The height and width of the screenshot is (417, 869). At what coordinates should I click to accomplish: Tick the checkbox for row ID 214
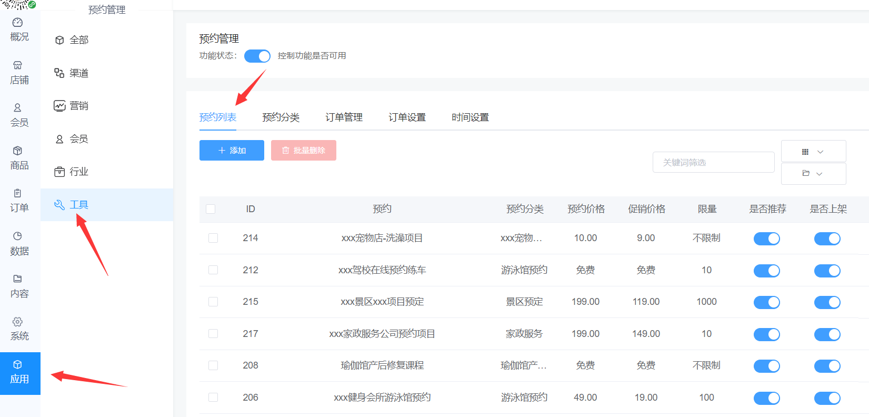(x=213, y=238)
